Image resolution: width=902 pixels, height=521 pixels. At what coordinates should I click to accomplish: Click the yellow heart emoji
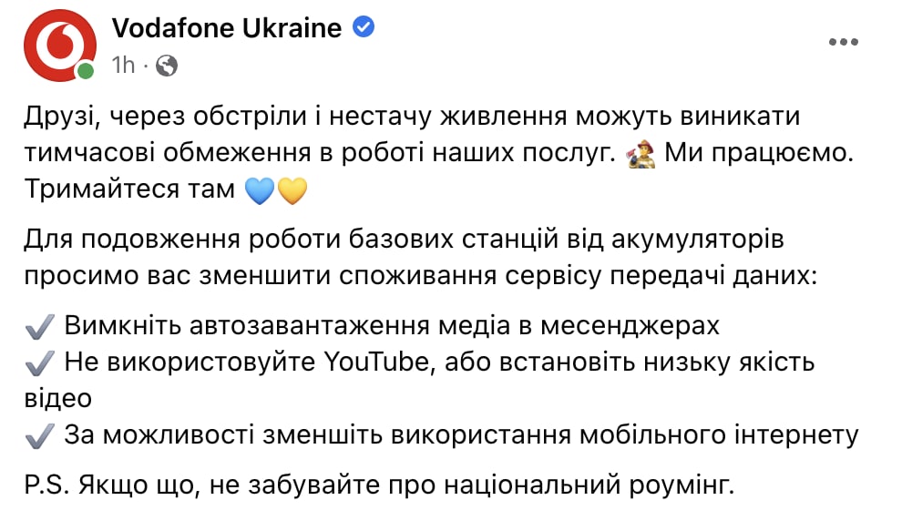coord(292,190)
